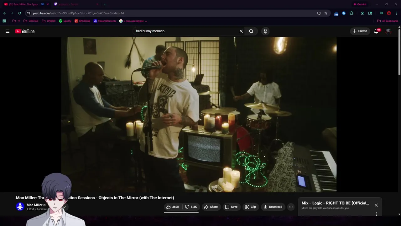
Task: Open the Chrome three-dot menu
Action: (396, 13)
